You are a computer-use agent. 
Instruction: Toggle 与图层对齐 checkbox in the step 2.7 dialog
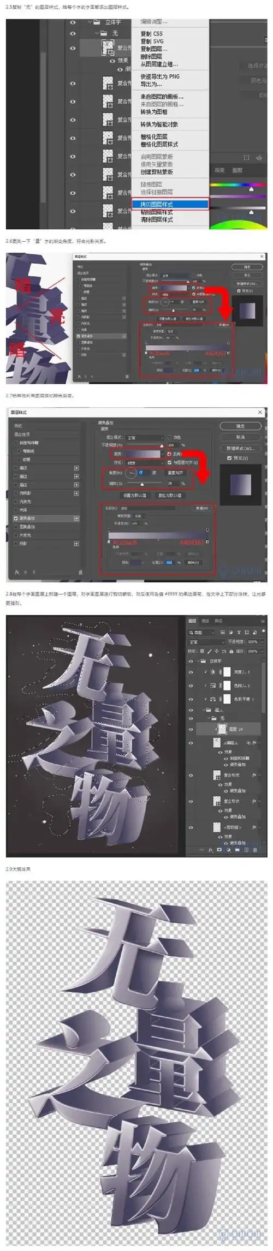coord(170,462)
